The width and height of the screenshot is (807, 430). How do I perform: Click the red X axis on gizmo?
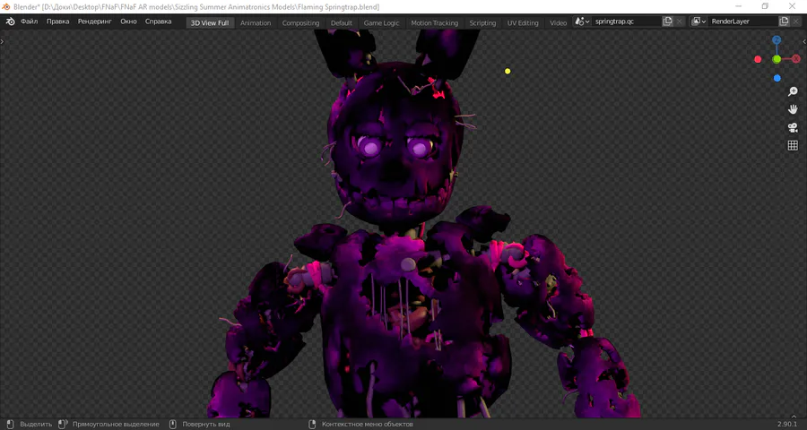796,59
